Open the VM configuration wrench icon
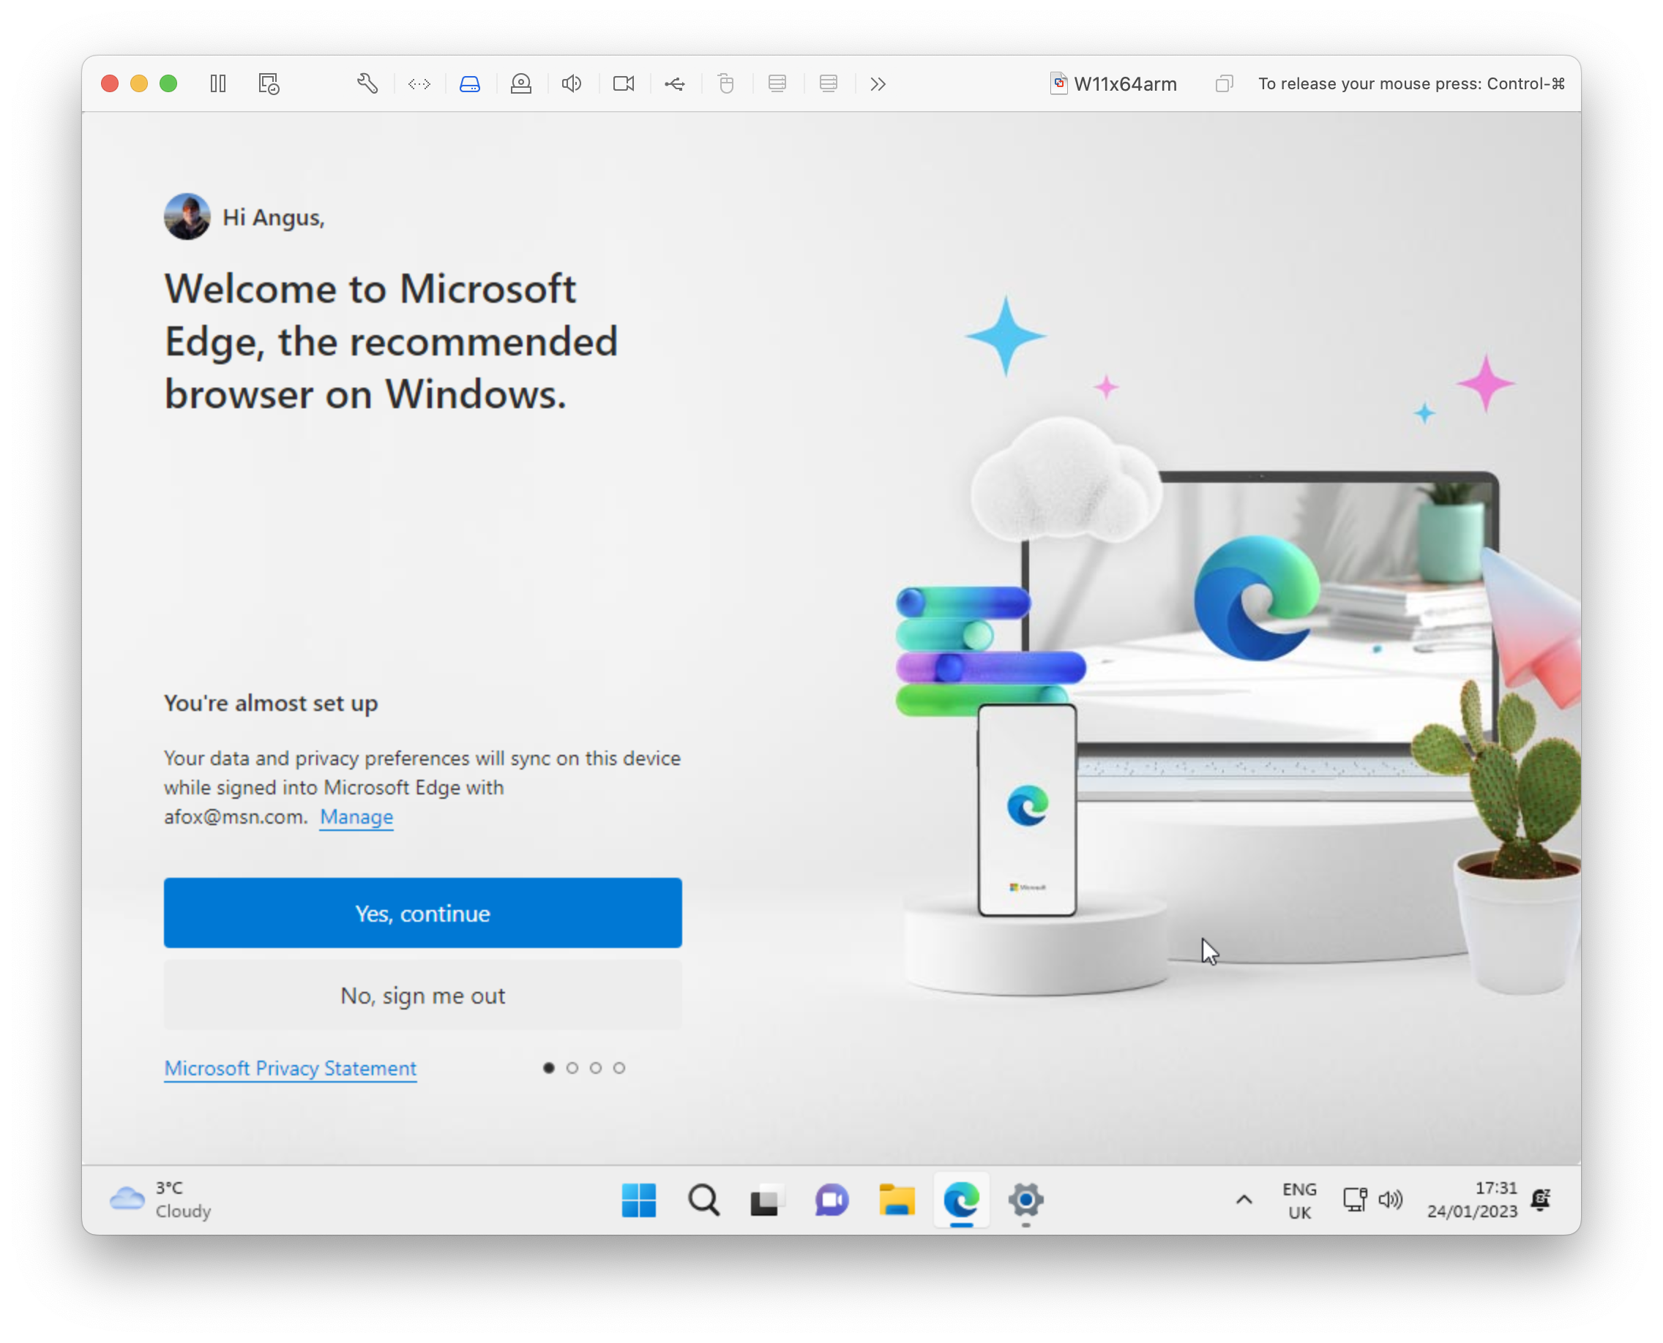 367,83
